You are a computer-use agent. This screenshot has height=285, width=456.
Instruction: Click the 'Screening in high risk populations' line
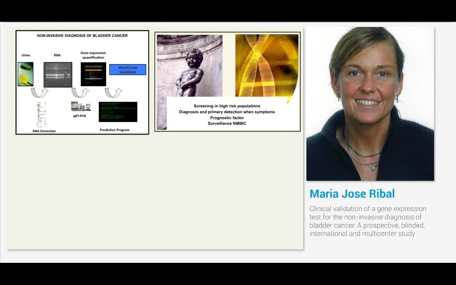click(x=227, y=106)
